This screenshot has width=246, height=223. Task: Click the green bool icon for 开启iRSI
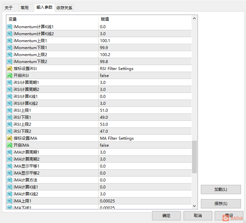[10, 76]
